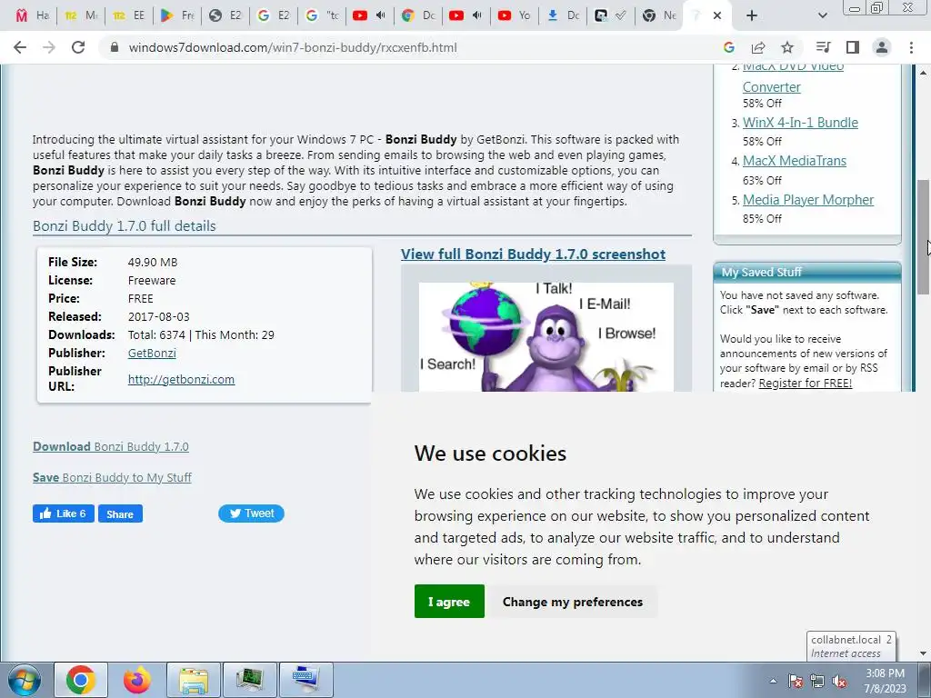Click the vertical scrollbar thumb
This screenshot has width=931, height=698.
point(924,237)
